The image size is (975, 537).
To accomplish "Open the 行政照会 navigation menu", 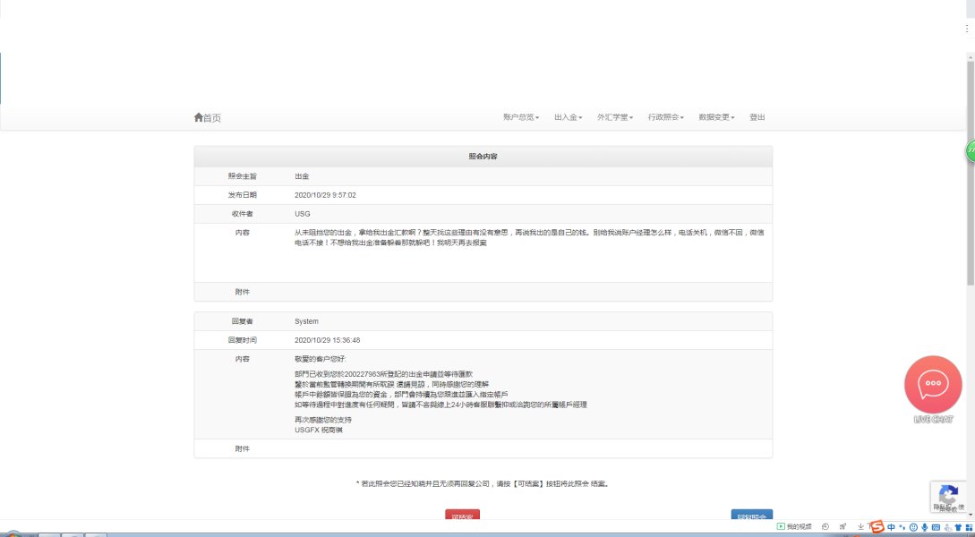I will 665,117.
